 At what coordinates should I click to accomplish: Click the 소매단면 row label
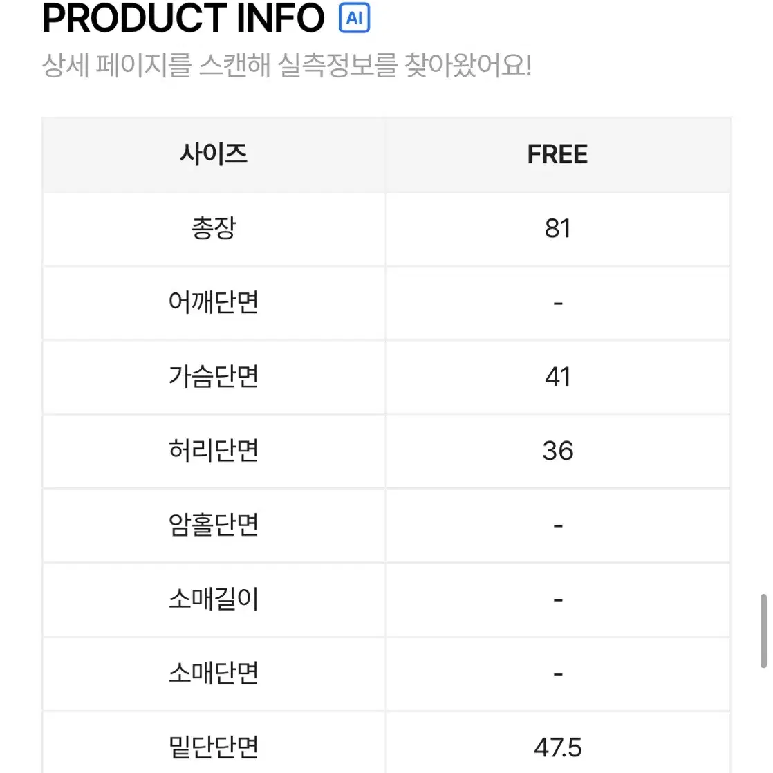coord(214,673)
